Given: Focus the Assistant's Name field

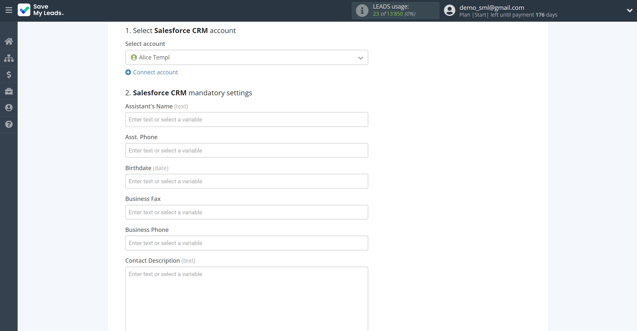Looking at the screenshot, I should click(x=247, y=119).
